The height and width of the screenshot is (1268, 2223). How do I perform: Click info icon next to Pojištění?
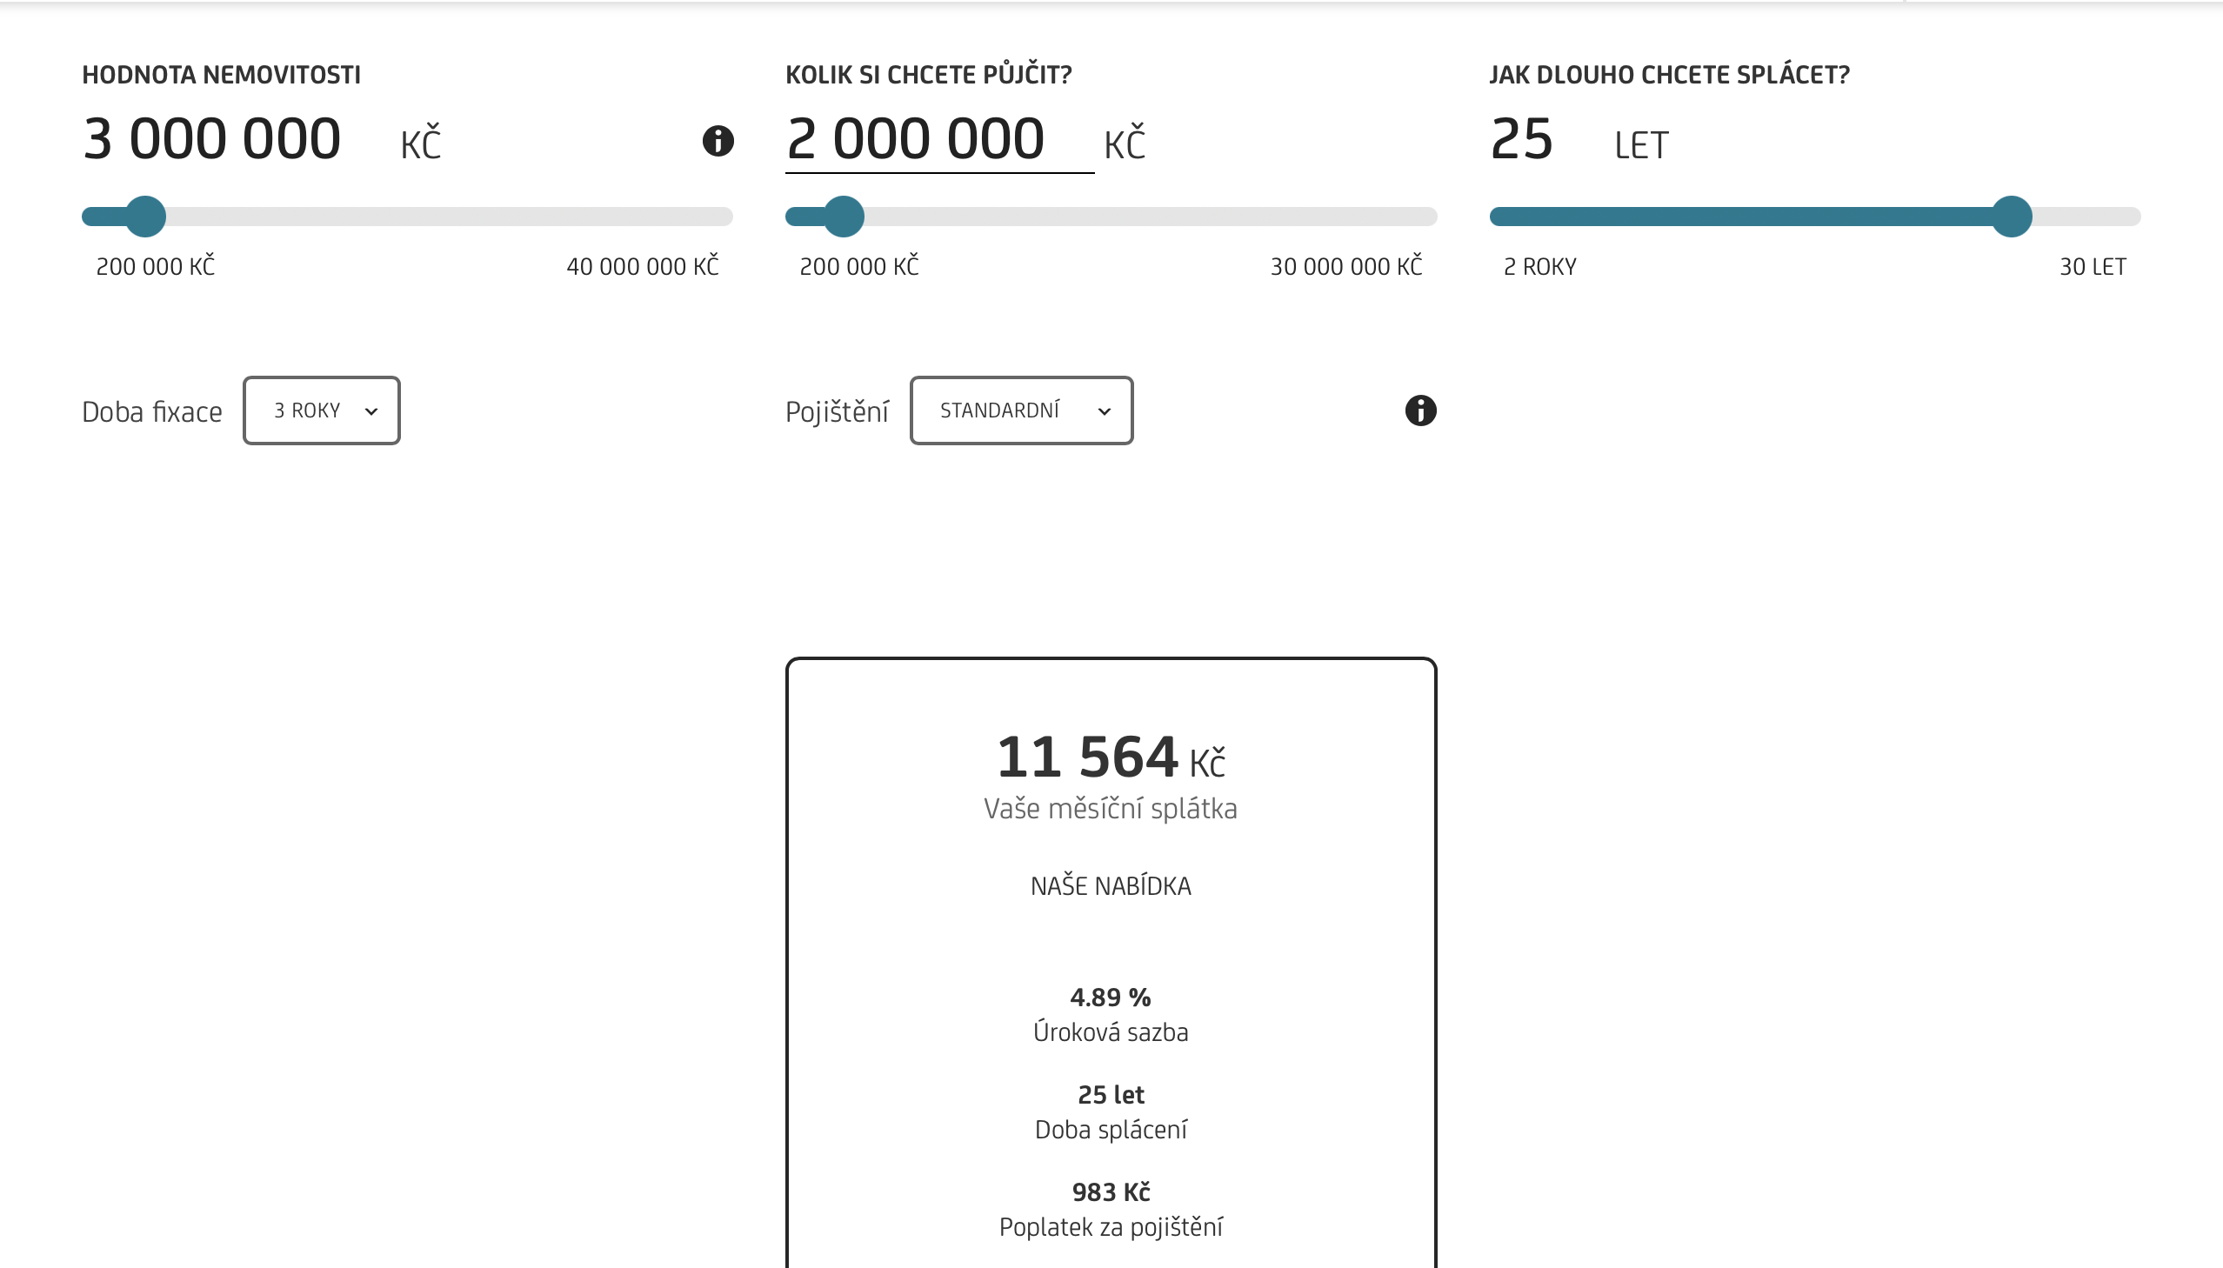coord(1420,410)
